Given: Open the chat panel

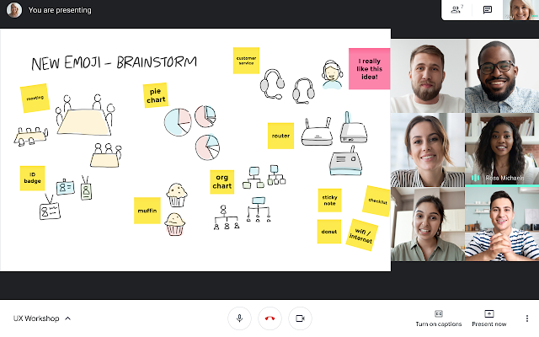Looking at the screenshot, I should (487, 10).
